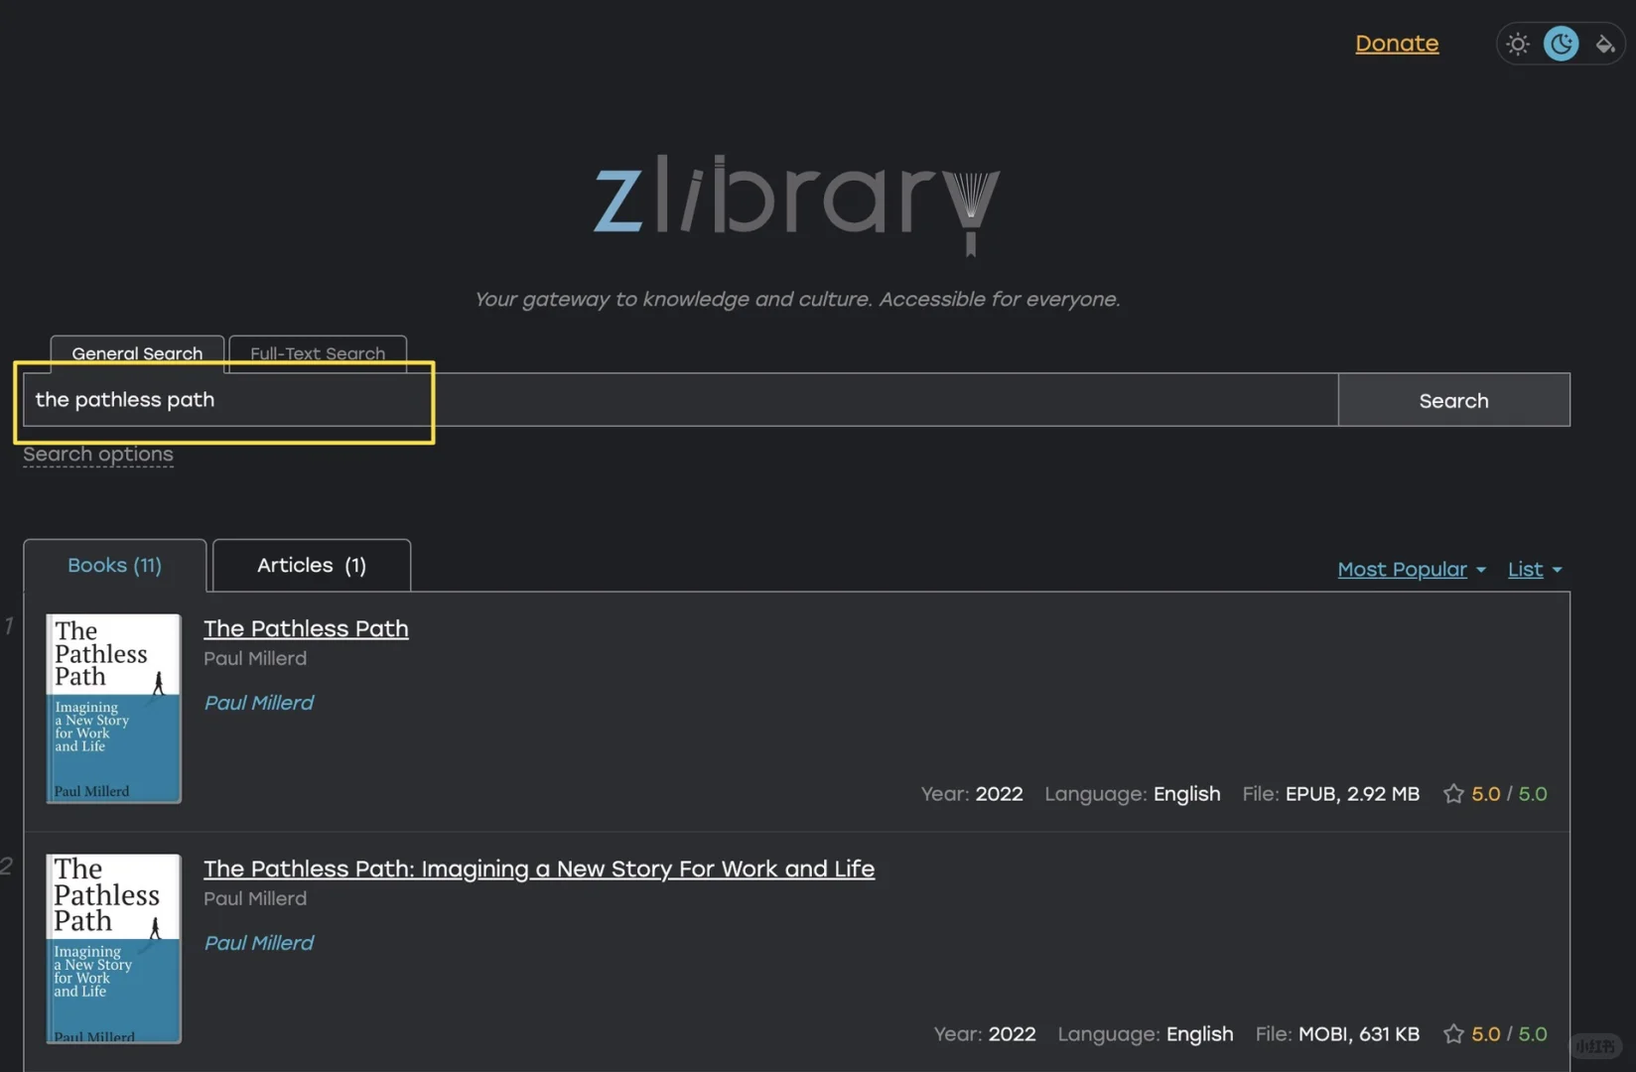Click 'EPUB, 2.92 MB' file info
Viewport: 1636px width, 1072px height.
tap(1352, 794)
